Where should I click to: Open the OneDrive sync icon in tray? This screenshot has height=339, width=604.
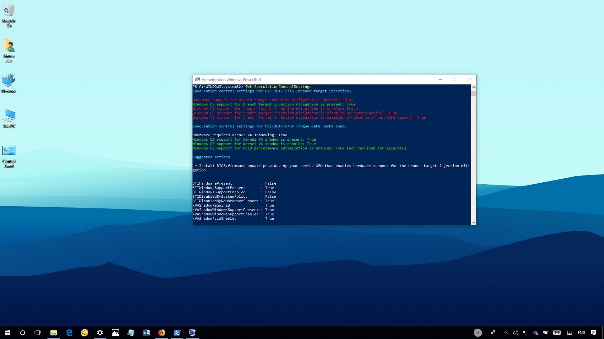[535, 333]
